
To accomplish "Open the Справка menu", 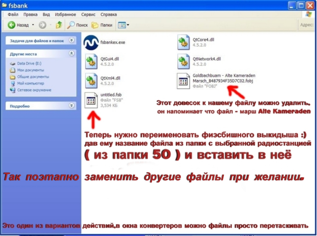I will point(109,15).
